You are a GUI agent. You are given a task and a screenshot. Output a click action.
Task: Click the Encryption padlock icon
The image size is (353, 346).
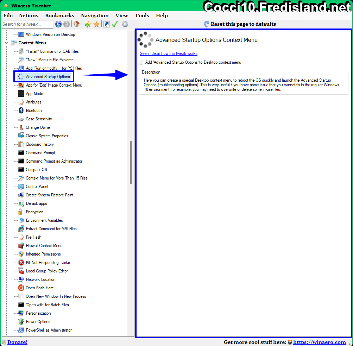[x=20, y=212]
